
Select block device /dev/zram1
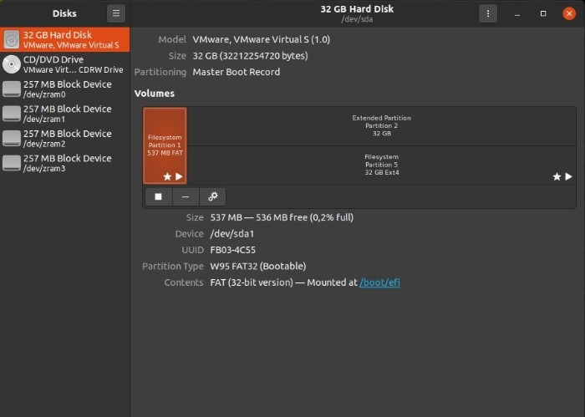[x=65, y=114]
